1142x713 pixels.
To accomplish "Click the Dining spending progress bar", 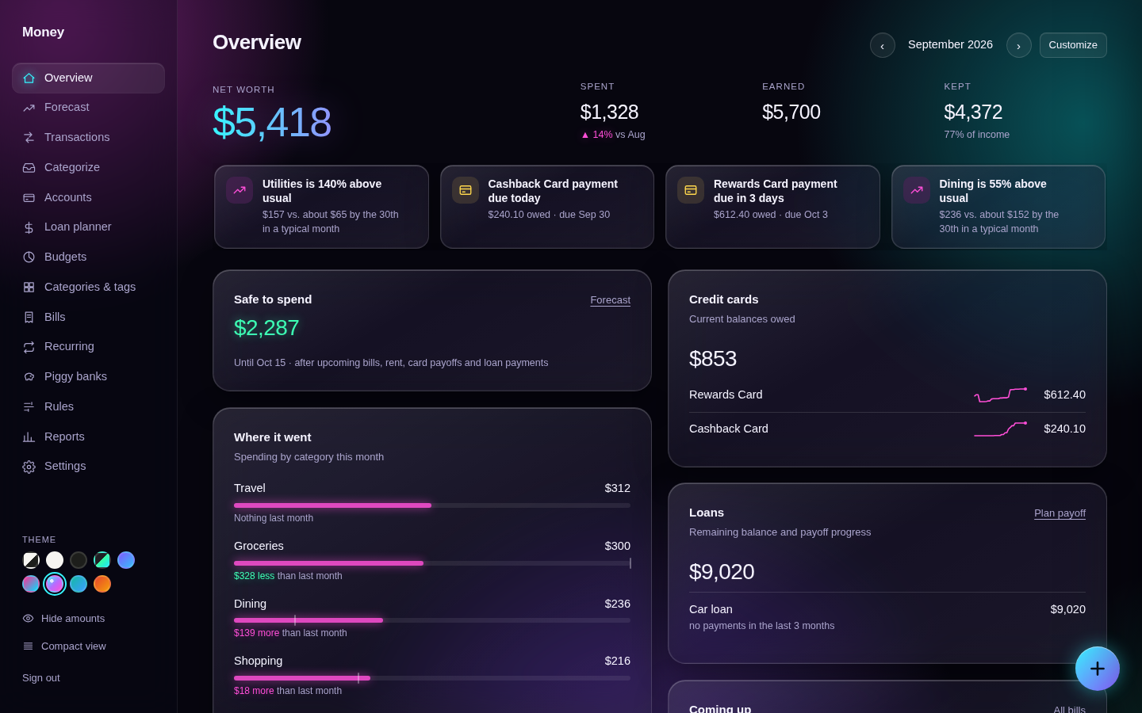I will [432, 620].
